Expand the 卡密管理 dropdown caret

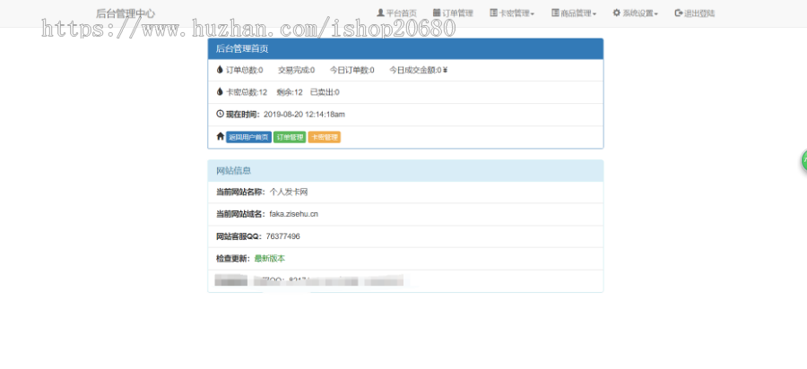[533, 14]
